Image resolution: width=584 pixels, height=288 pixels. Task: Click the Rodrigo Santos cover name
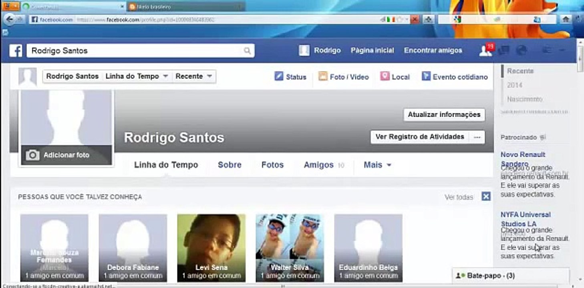(x=174, y=138)
